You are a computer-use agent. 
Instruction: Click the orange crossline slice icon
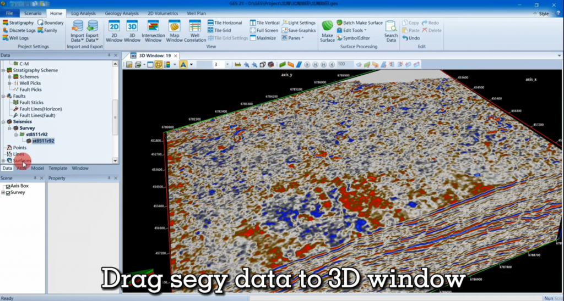291,65
